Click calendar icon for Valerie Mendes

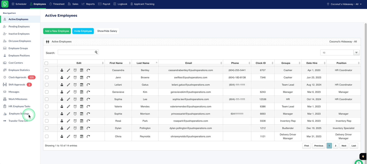(x=82, y=106)
